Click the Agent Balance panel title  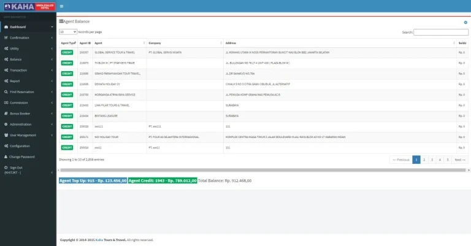click(x=76, y=21)
